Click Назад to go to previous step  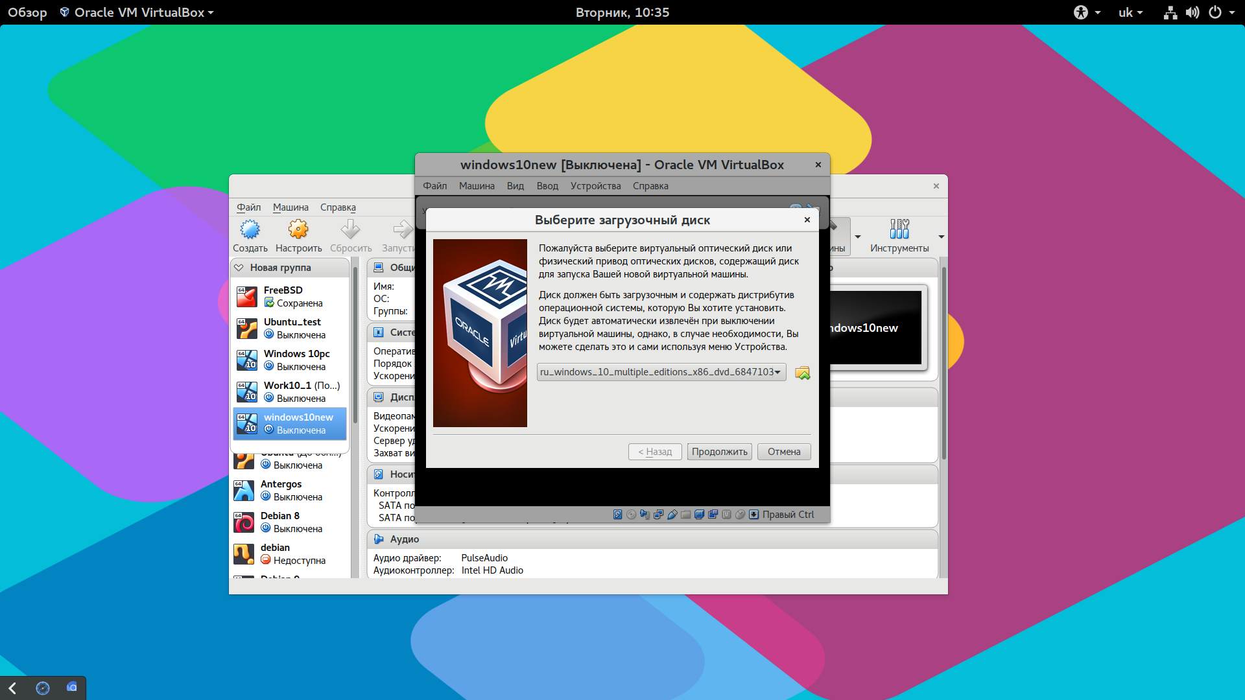click(655, 450)
